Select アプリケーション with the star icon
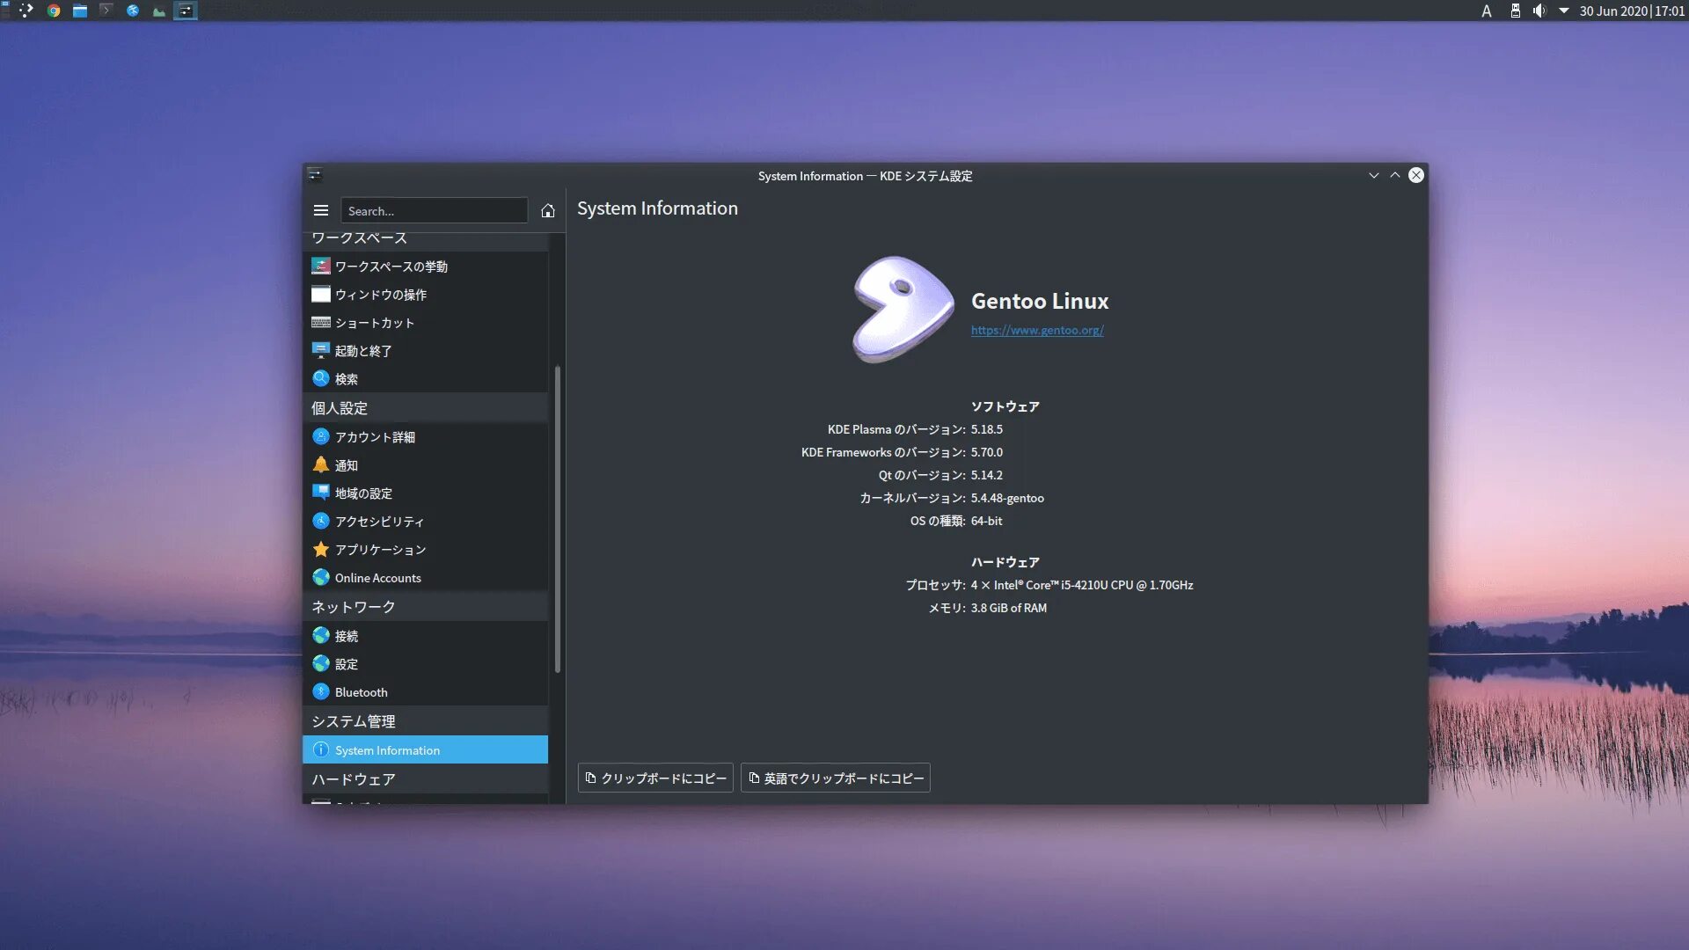Viewport: 1689px width, 950px height. (380, 550)
